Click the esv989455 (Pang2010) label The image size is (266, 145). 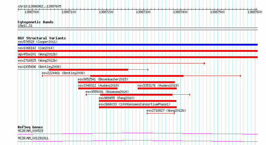[117, 98]
